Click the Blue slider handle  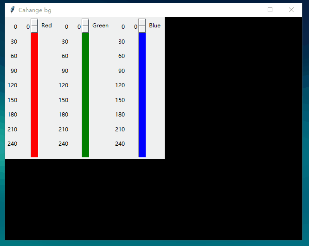click(142, 26)
